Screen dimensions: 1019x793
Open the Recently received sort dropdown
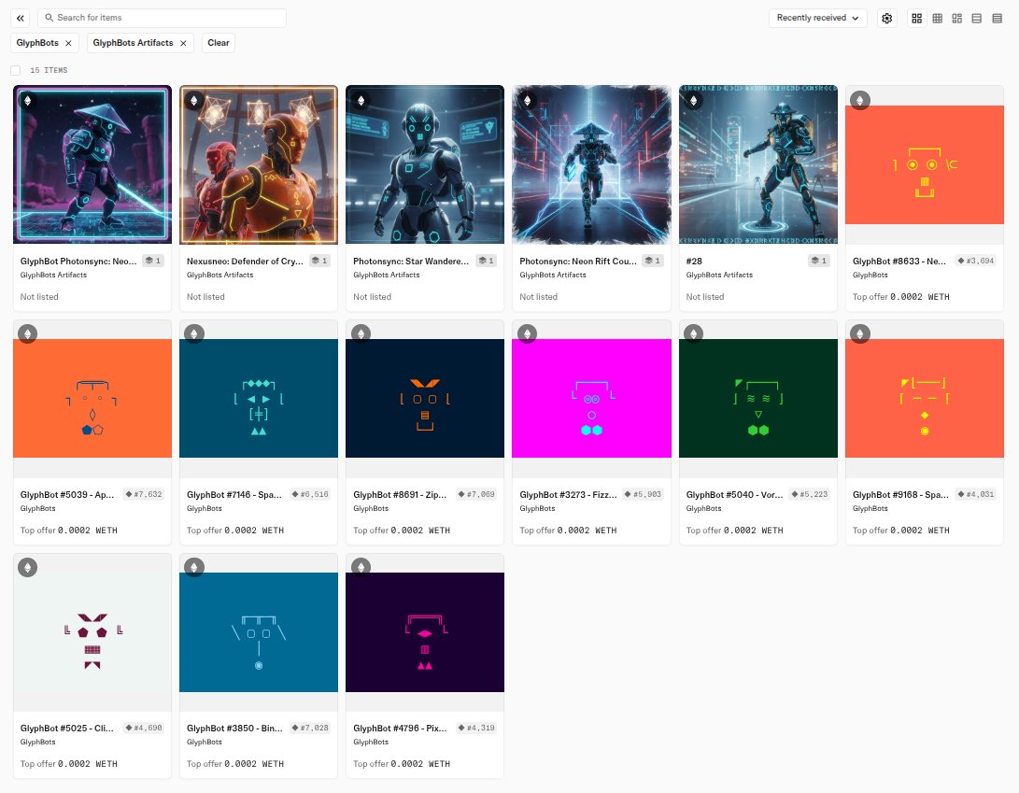(817, 18)
